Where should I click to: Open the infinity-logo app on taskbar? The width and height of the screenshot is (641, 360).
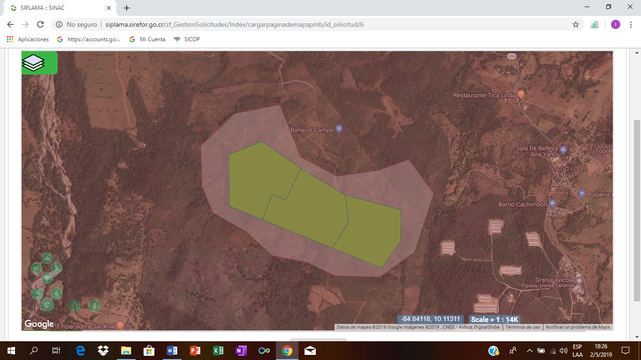click(x=264, y=351)
